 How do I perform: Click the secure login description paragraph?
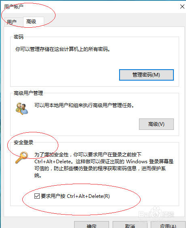coord(104,165)
